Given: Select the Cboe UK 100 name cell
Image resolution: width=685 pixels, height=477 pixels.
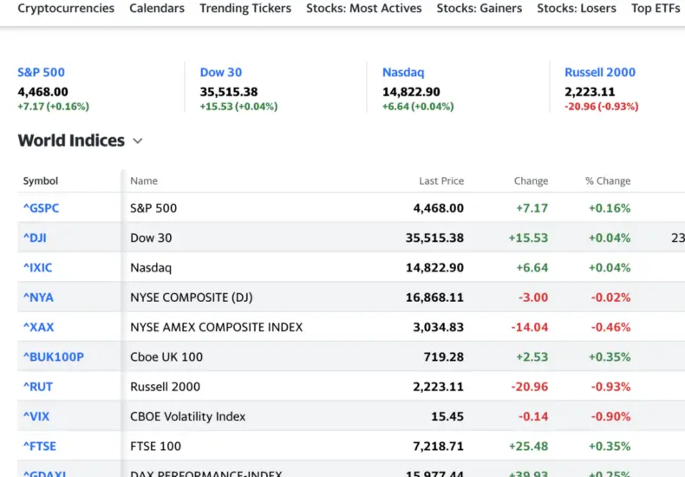Looking at the screenshot, I should click(166, 356).
